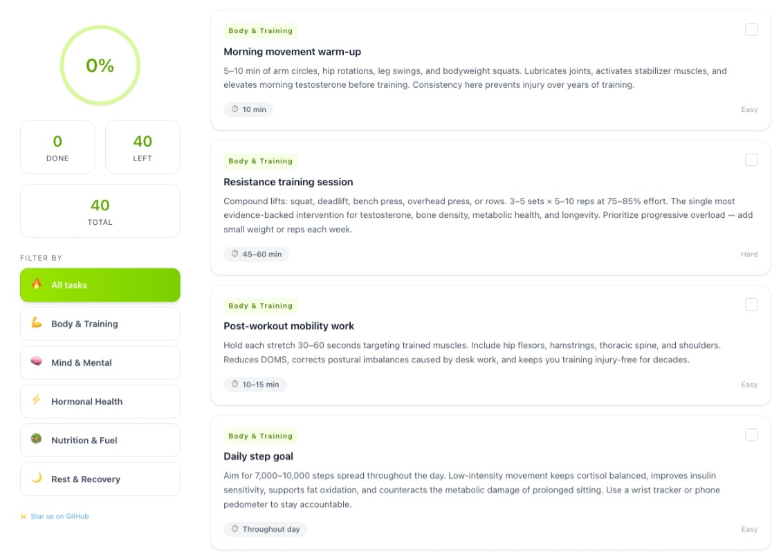
Task: Click the crescent moon Rest & Recovery icon
Action: [37, 478]
